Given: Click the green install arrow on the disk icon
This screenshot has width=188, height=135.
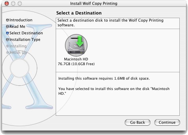Looking at the screenshot, I should 80,41.
